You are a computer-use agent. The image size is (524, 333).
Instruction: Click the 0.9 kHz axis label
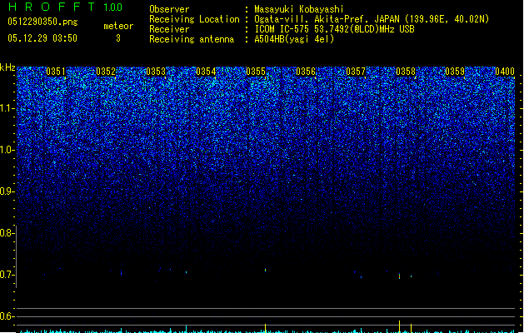7,191
